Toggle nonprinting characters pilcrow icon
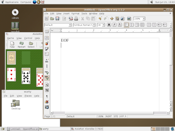The image size is (175, 131). 47,96
